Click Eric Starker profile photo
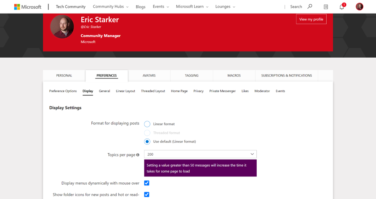The width and height of the screenshot is (376, 199). coord(62,27)
